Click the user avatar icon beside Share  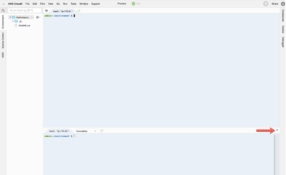266,4
